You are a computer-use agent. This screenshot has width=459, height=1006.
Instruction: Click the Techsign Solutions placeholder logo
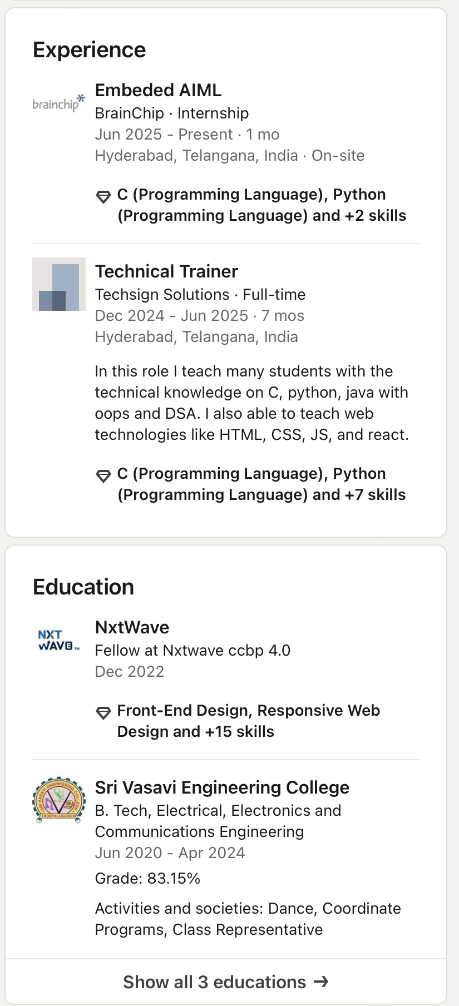tap(59, 284)
